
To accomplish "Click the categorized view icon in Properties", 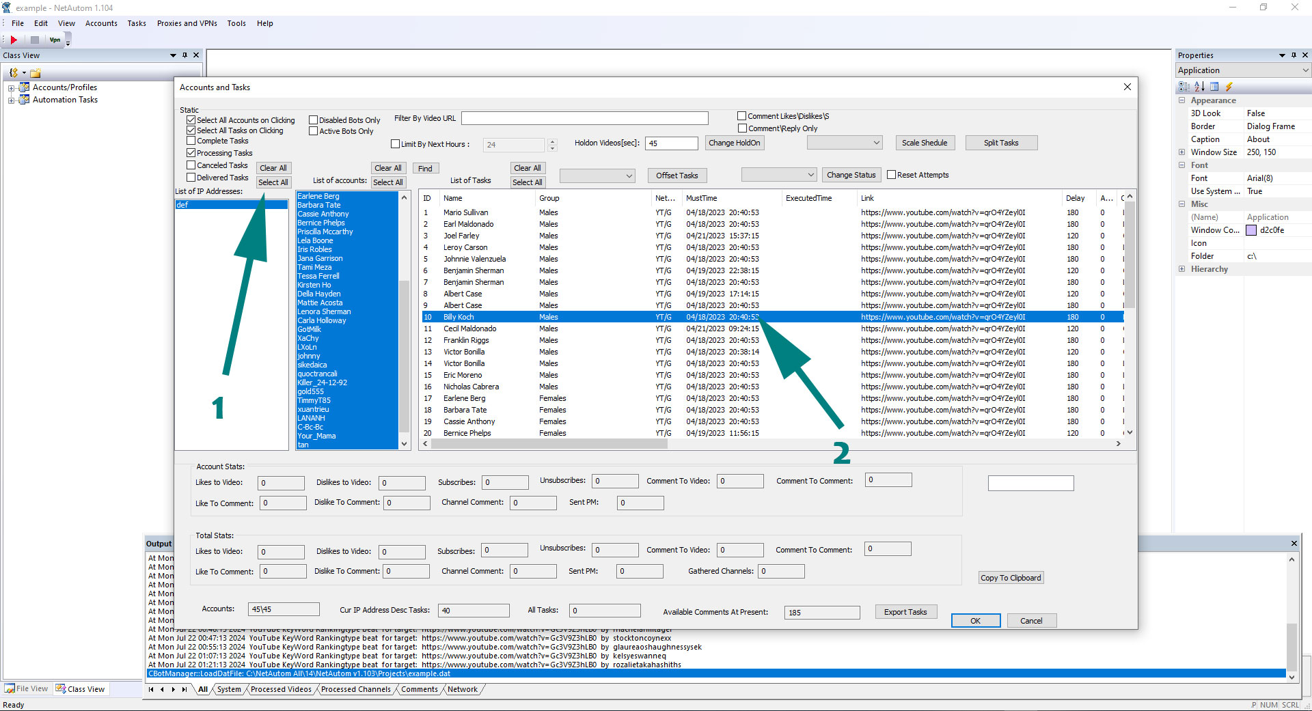I will tap(1184, 87).
